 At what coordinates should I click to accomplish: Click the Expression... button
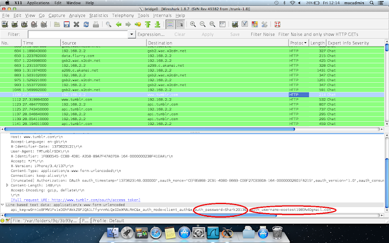[x=151, y=34]
